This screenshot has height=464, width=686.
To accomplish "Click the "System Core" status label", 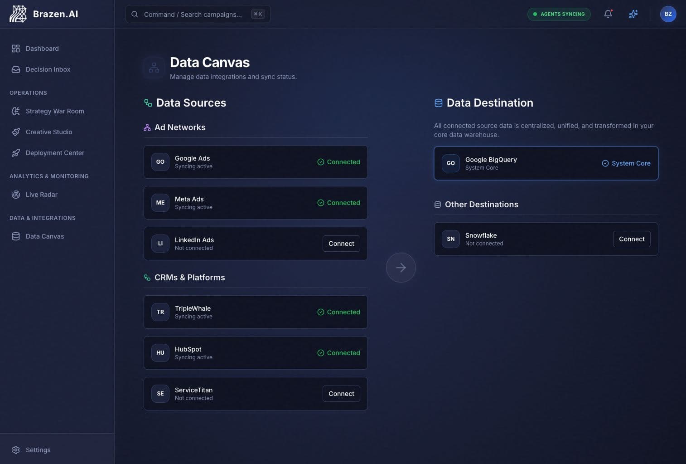I will [631, 163].
